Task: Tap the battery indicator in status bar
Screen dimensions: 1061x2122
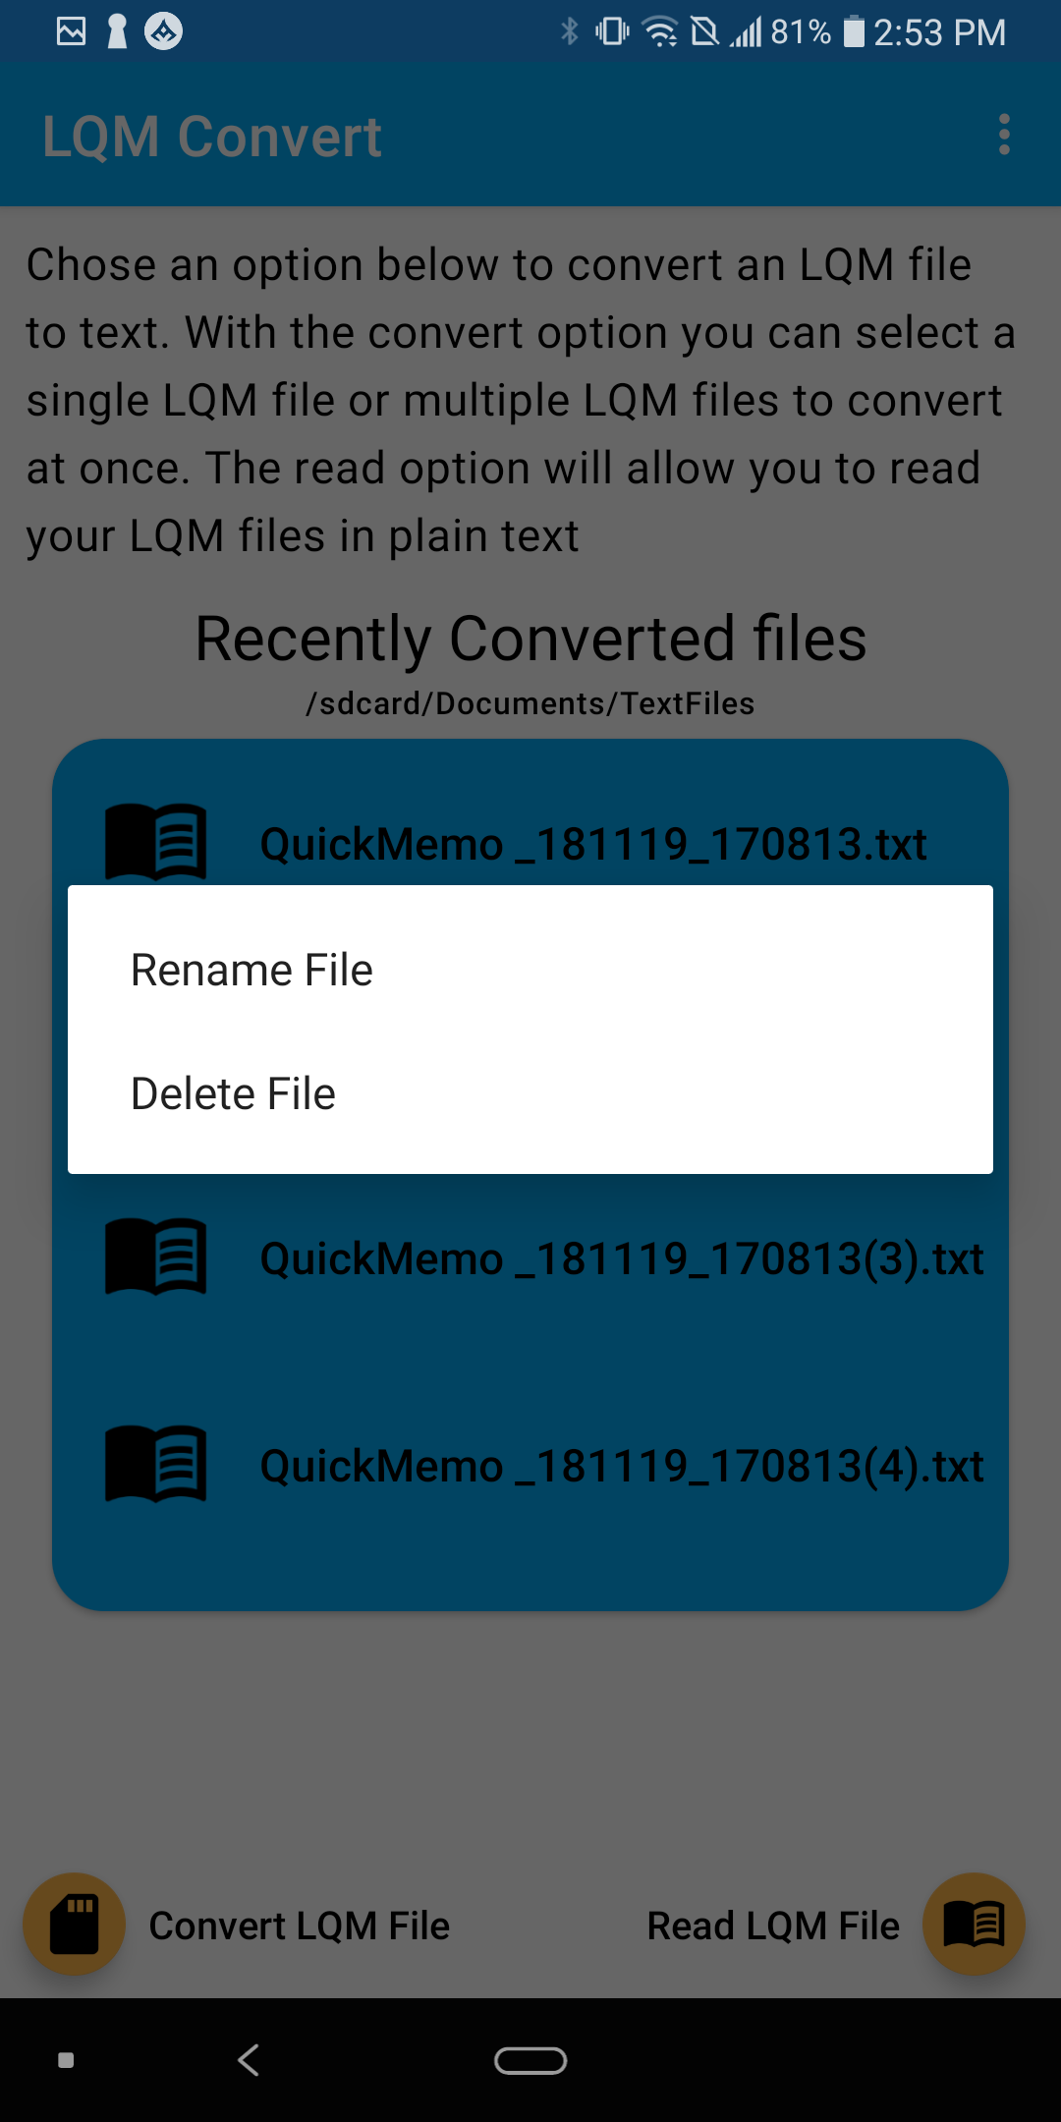Action: pyautogui.click(x=854, y=31)
